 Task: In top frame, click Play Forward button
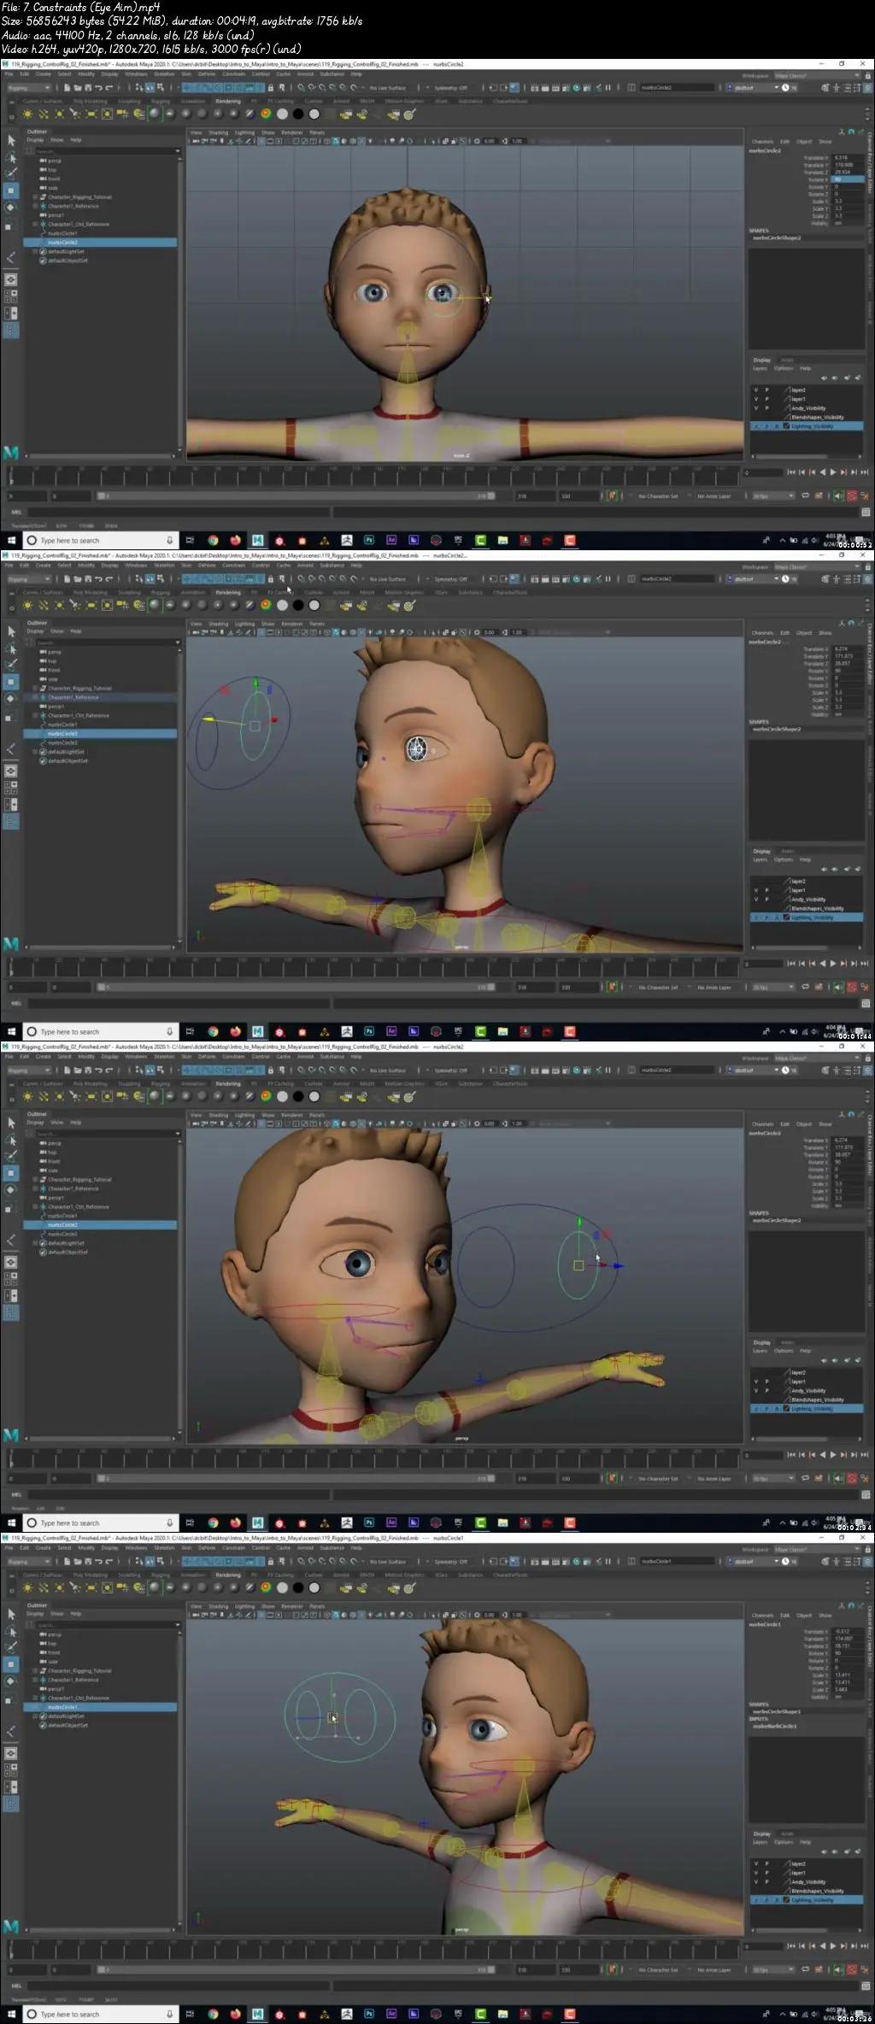pyautogui.click(x=833, y=472)
